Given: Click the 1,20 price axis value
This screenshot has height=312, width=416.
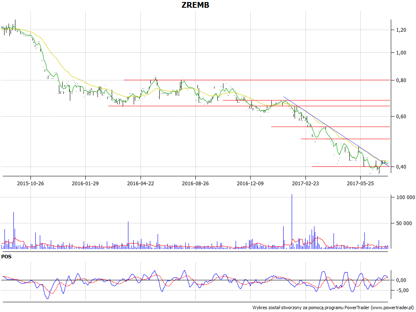Looking at the screenshot, I should 401,30.
